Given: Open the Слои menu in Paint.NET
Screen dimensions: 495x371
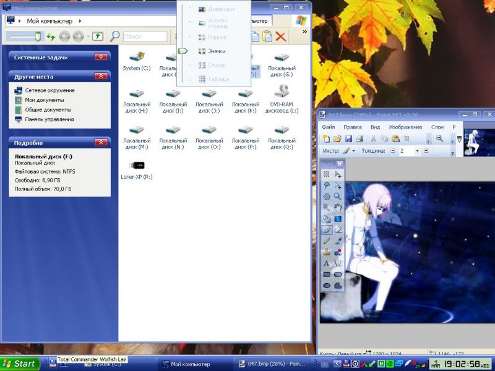Looking at the screenshot, I should pyautogui.click(x=437, y=127).
